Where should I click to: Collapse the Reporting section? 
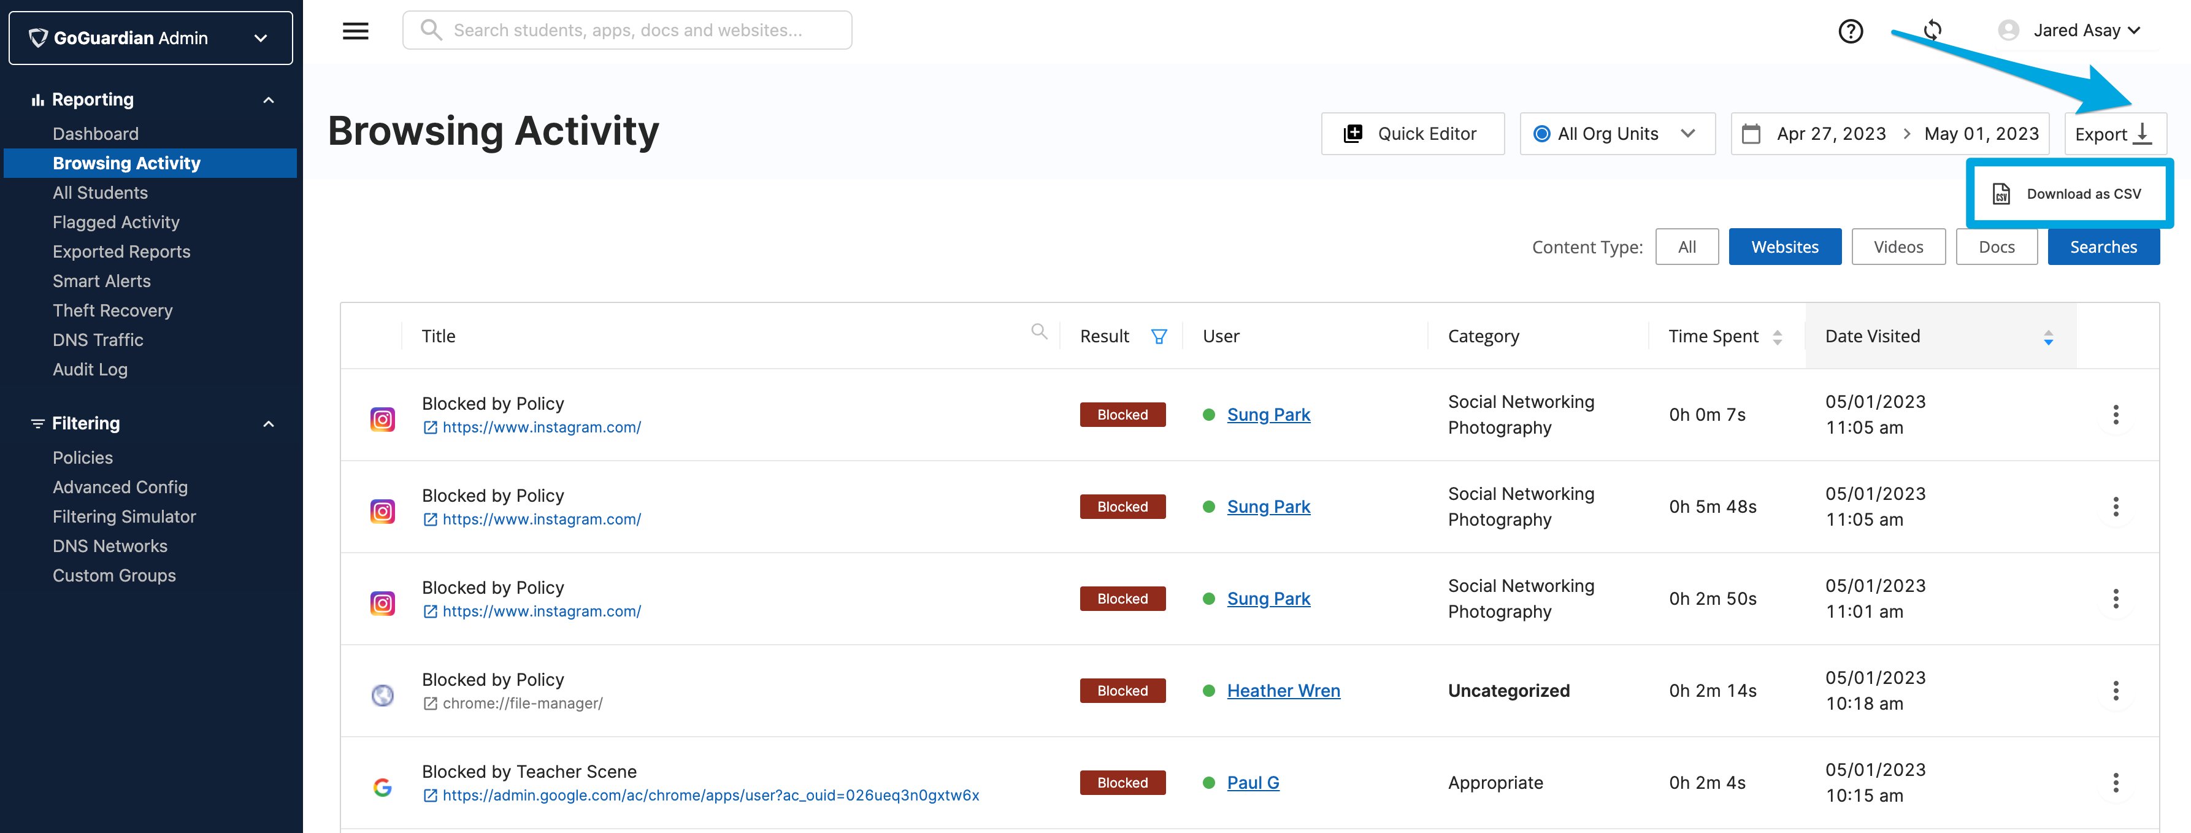click(x=269, y=99)
